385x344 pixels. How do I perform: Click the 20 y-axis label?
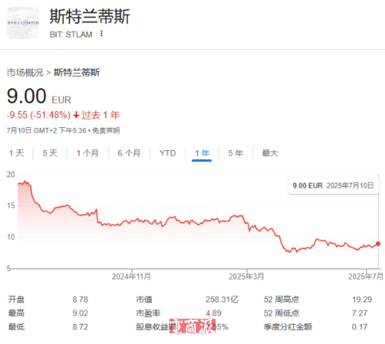[11, 175]
